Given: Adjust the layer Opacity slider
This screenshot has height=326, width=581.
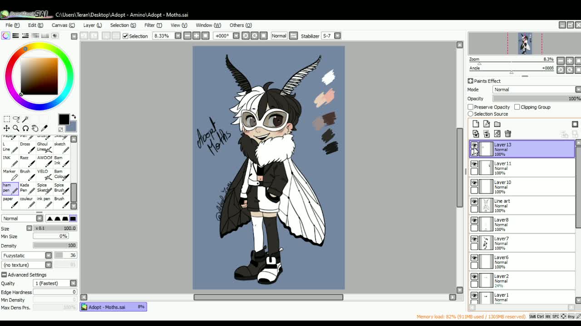Looking at the screenshot, I should click(537, 99).
